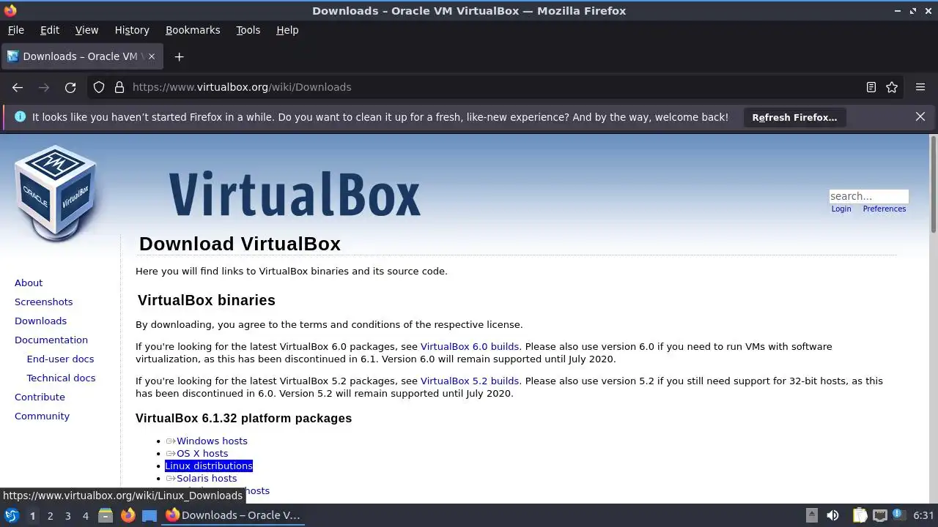This screenshot has width=938, height=527.
Task: Go back to the previous page
Action: [x=18, y=87]
